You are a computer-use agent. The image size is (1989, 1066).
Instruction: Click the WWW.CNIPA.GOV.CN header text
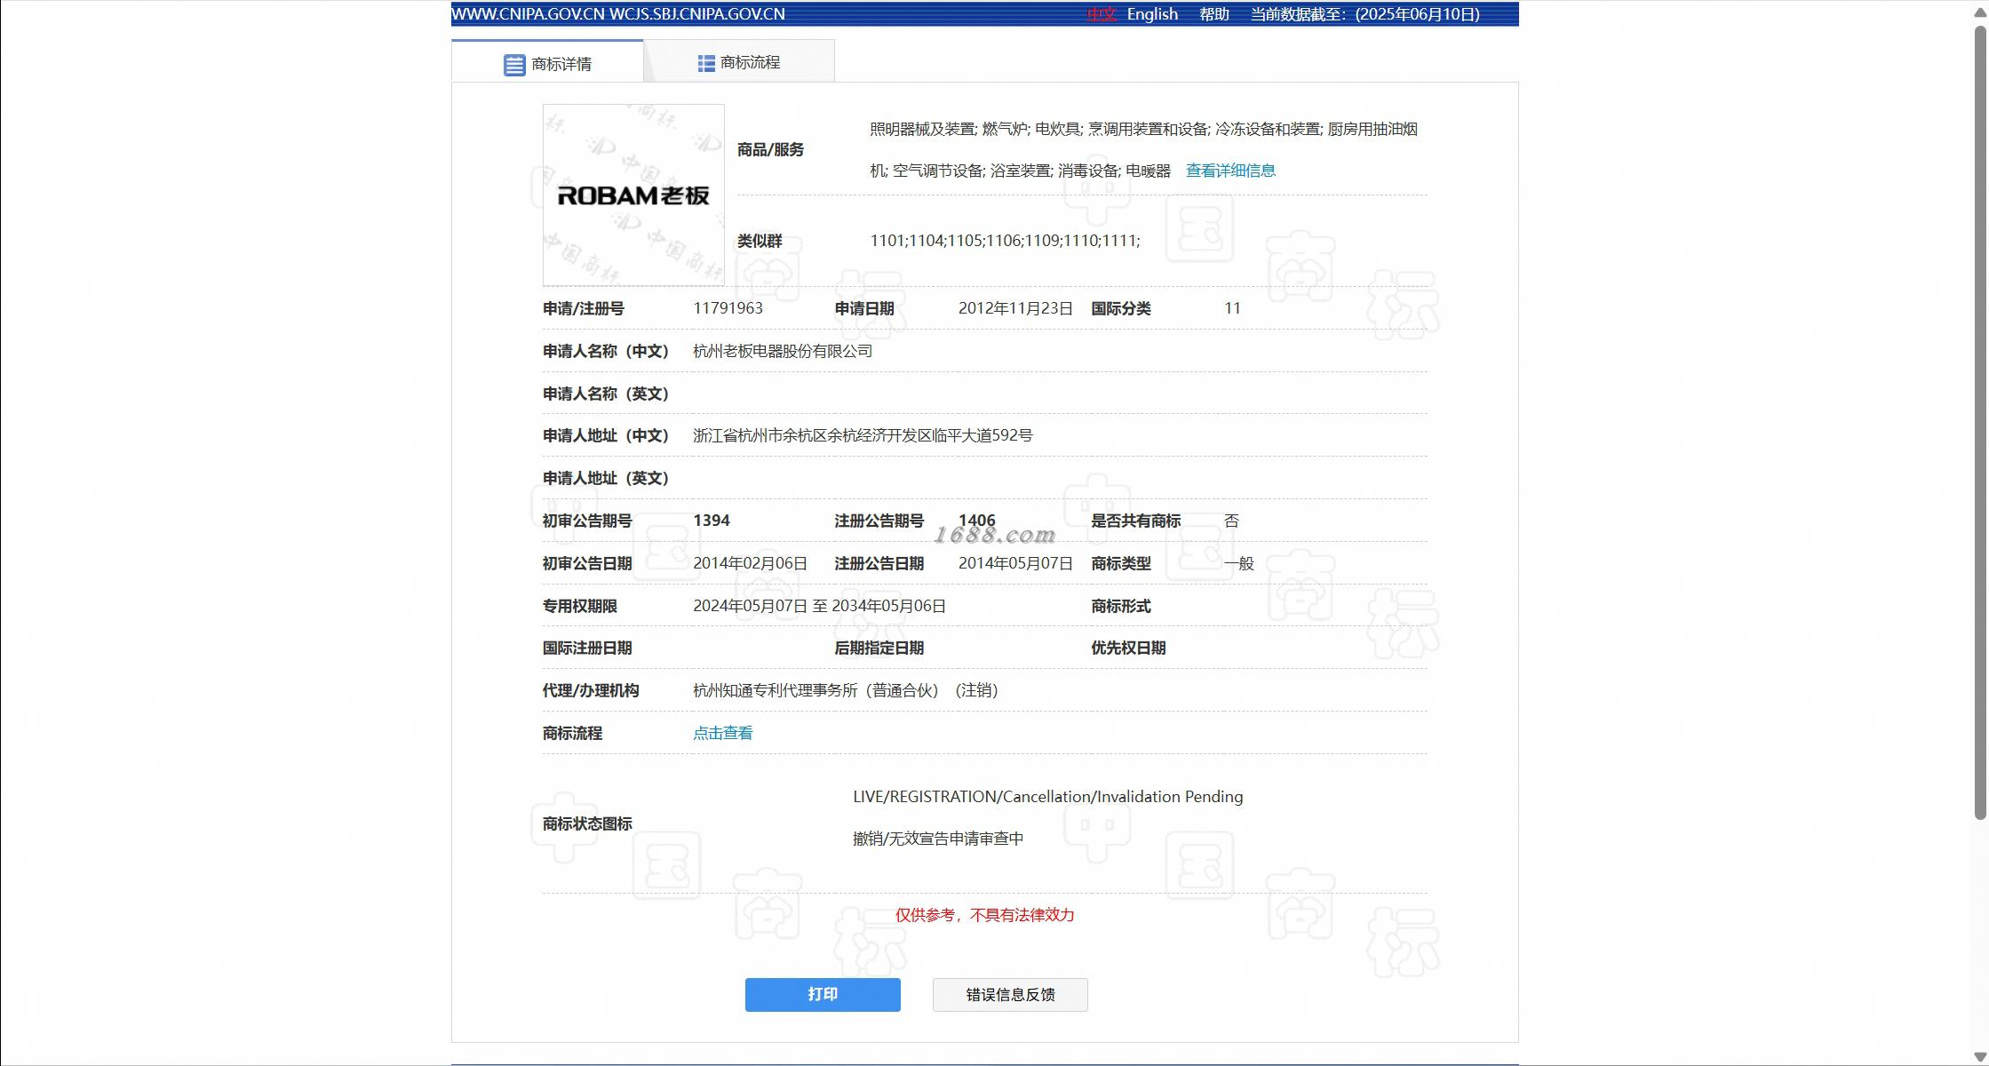pos(528,14)
